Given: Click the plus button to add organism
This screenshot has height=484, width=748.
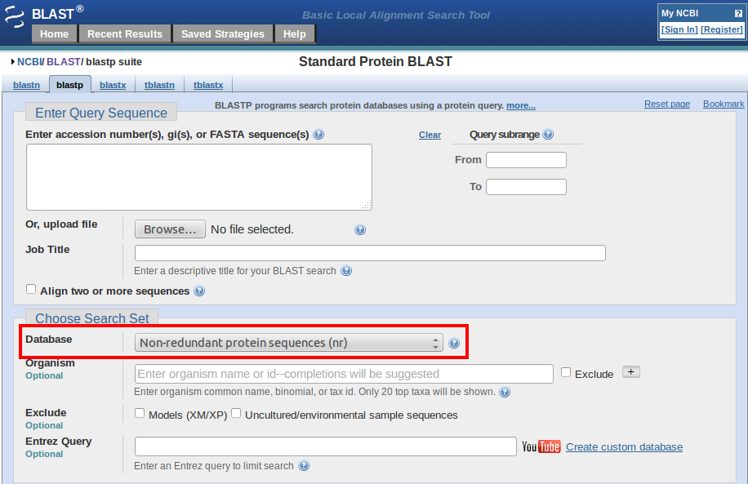Looking at the screenshot, I should coord(631,372).
